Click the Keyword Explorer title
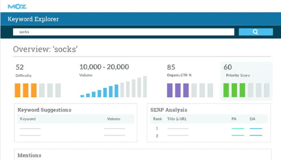This screenshot has height=160, width=281. pos(33,19)
